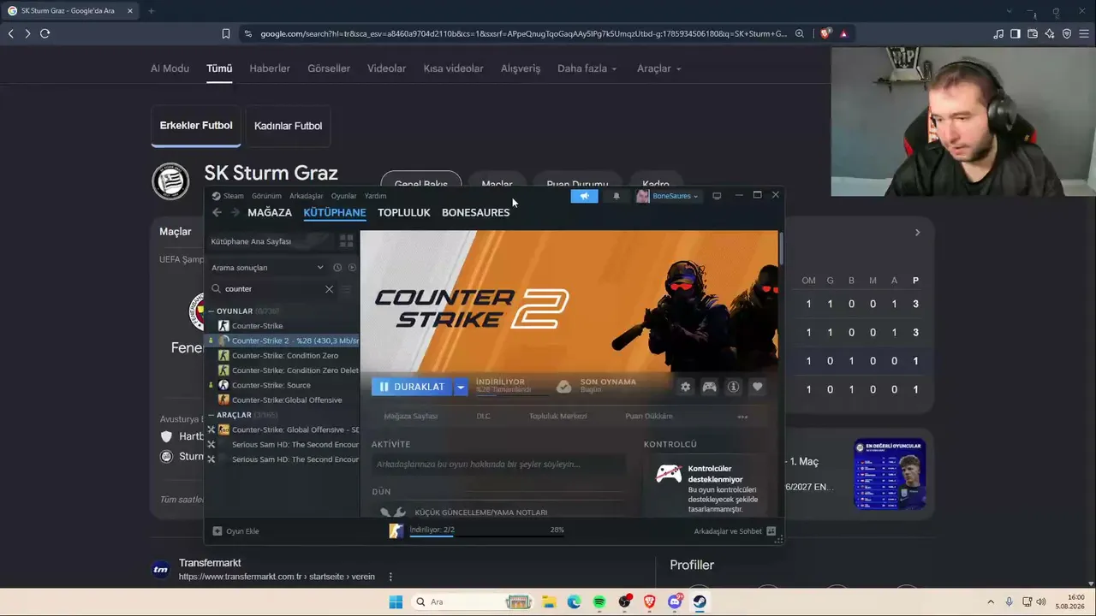1096x616 pixels.
Task: Sort Steam library by recent activity clock
Action: (x=337, y=268)
